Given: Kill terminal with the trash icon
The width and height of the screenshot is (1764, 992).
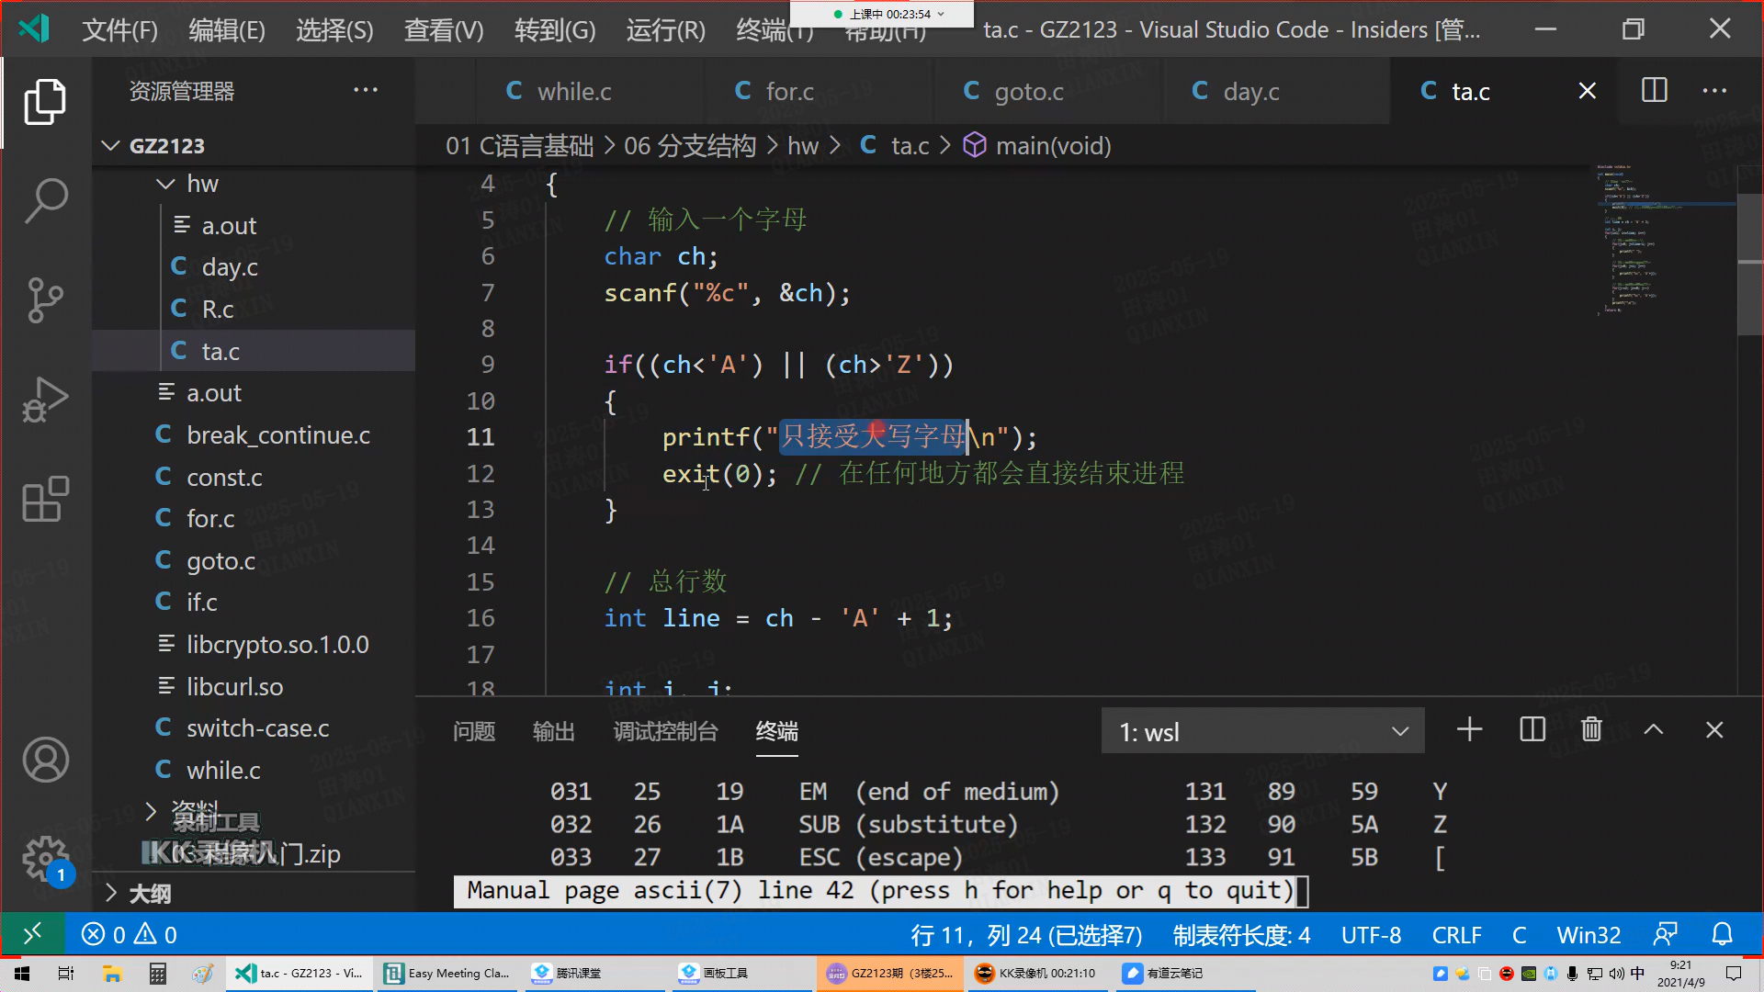Looking at the screenshot, I should 1591,730.
